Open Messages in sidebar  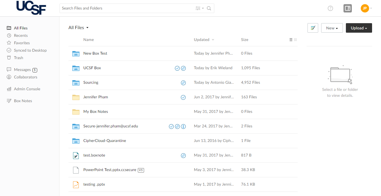(19, 70)
